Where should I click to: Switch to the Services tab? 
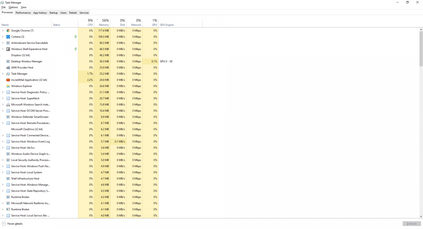[84, 13]
